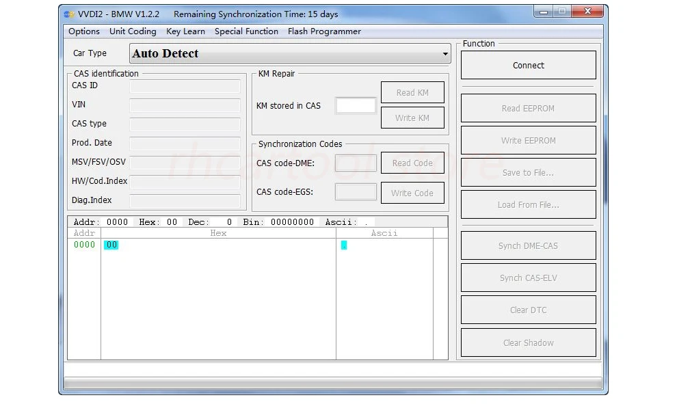Click the Bin: 00000000 value
Viewport: 677px width, 404px height.
[x=292, y=222]
